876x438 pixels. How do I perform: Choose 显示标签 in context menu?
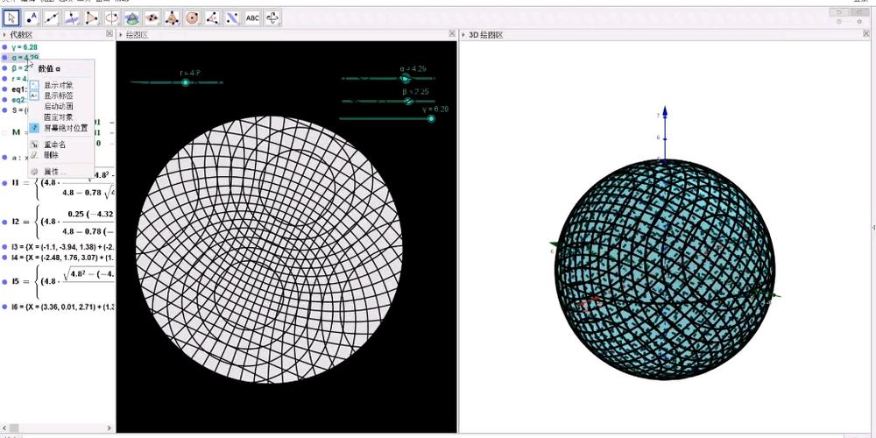[58, 95]
